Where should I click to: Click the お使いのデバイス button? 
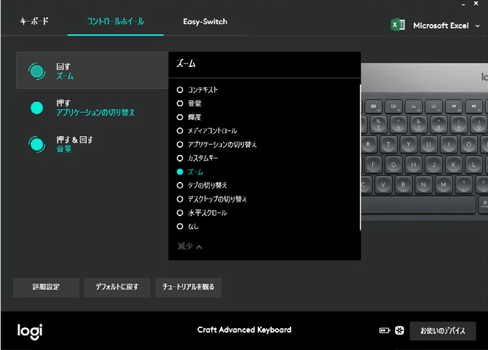[x=443, y=331]
